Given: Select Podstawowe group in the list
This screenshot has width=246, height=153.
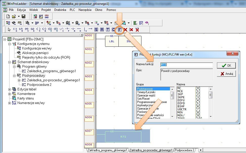Looking at the screenshot, I should click(x=153, y=89).
